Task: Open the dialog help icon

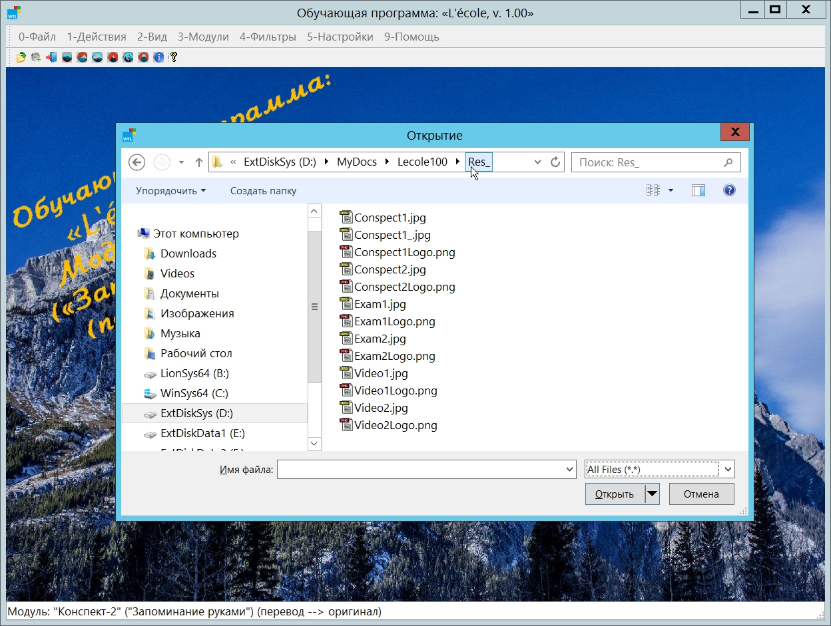Action: click(729, 191)
